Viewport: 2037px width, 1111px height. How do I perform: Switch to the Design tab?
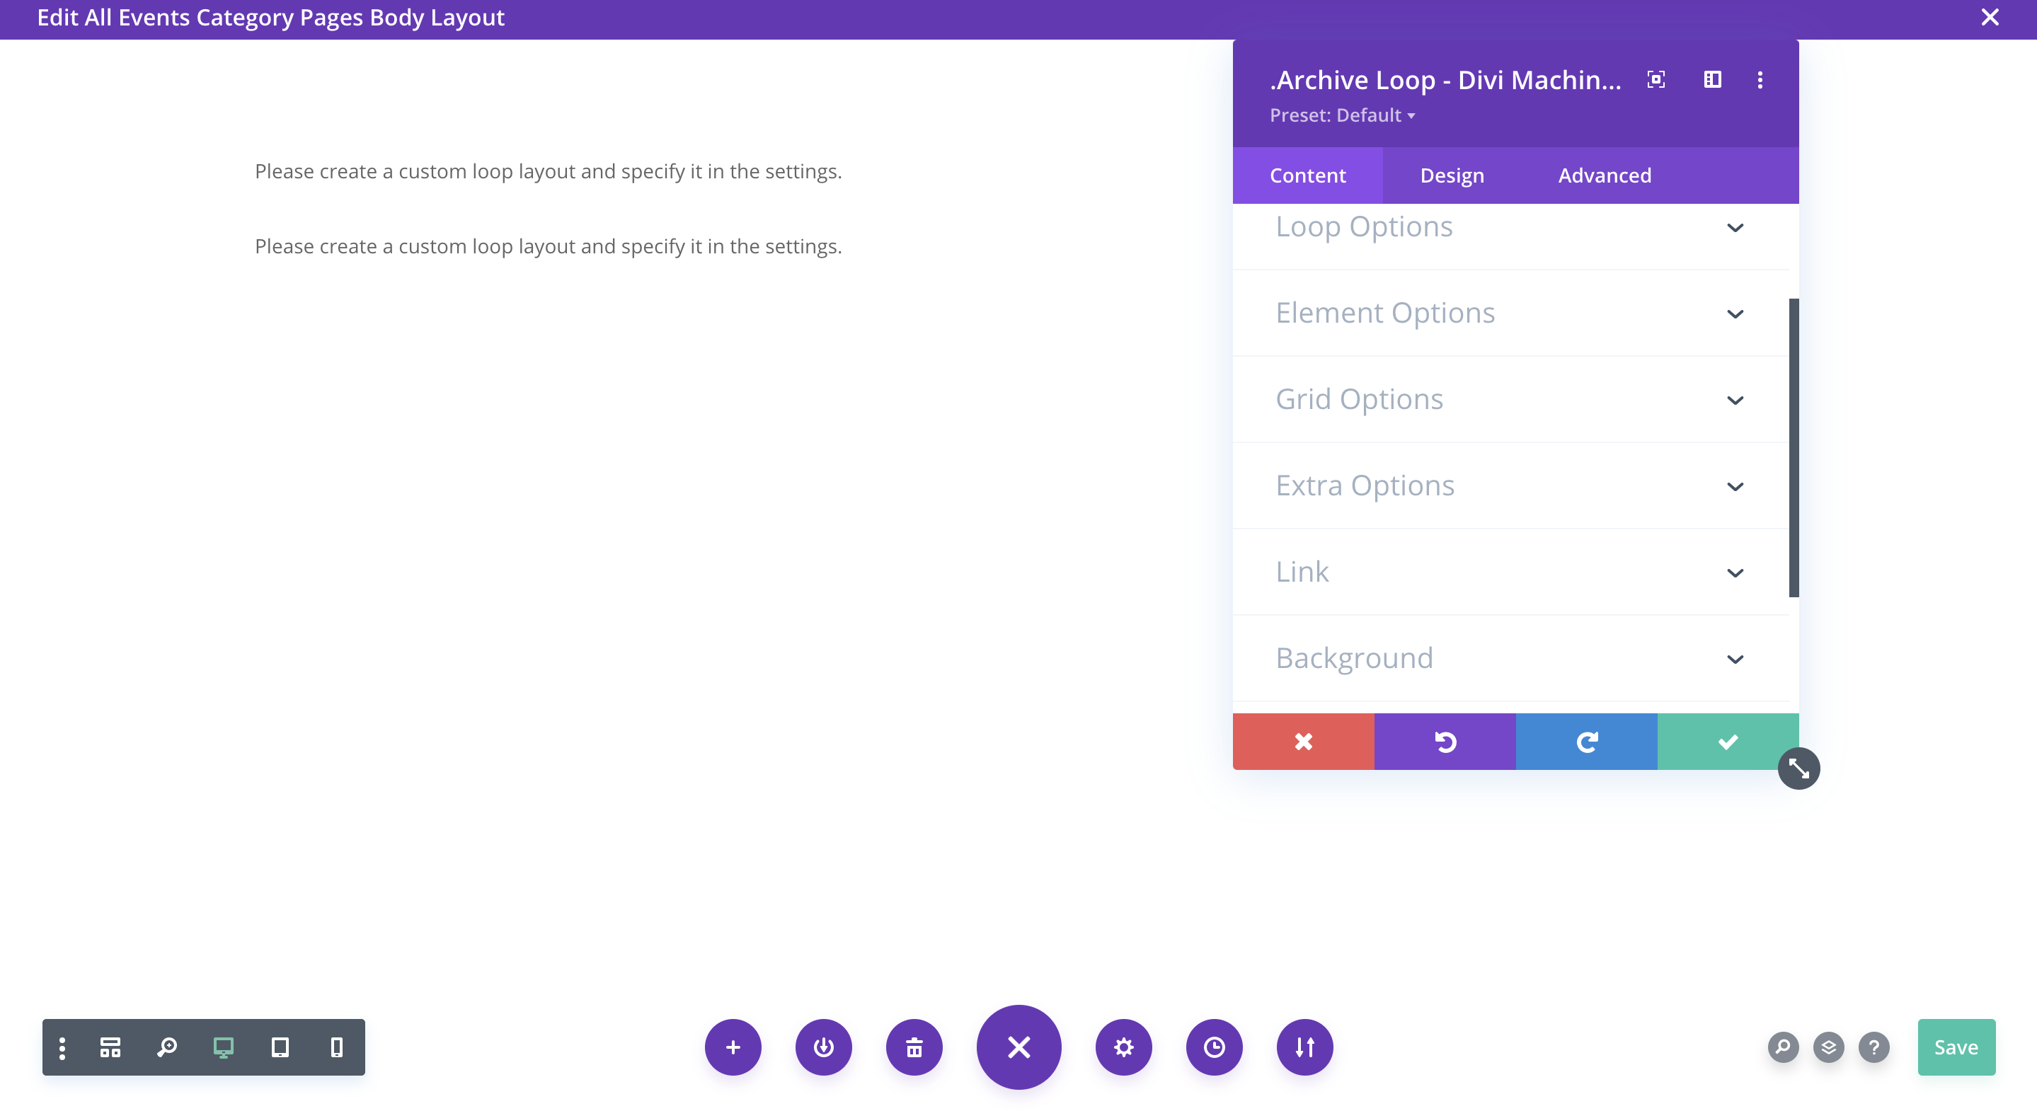(x=1452, y=175)
